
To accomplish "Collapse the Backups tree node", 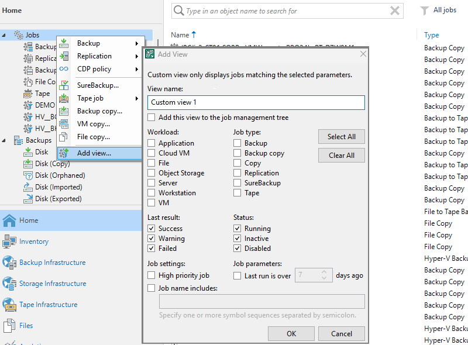I will point(4,140).
